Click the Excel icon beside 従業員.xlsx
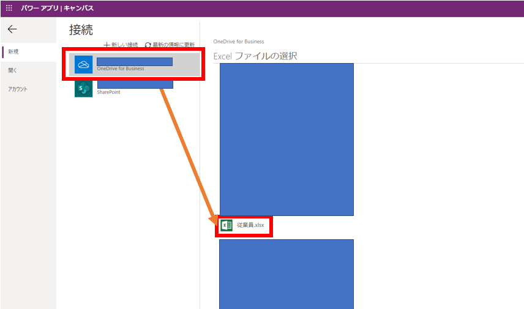Viewport: 524px width, 309px height. pos(226,225)
